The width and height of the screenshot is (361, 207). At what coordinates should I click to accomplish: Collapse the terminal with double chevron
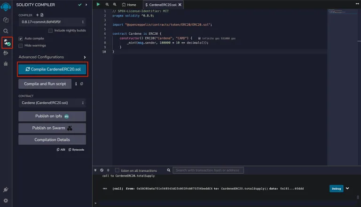pos(95,170)
